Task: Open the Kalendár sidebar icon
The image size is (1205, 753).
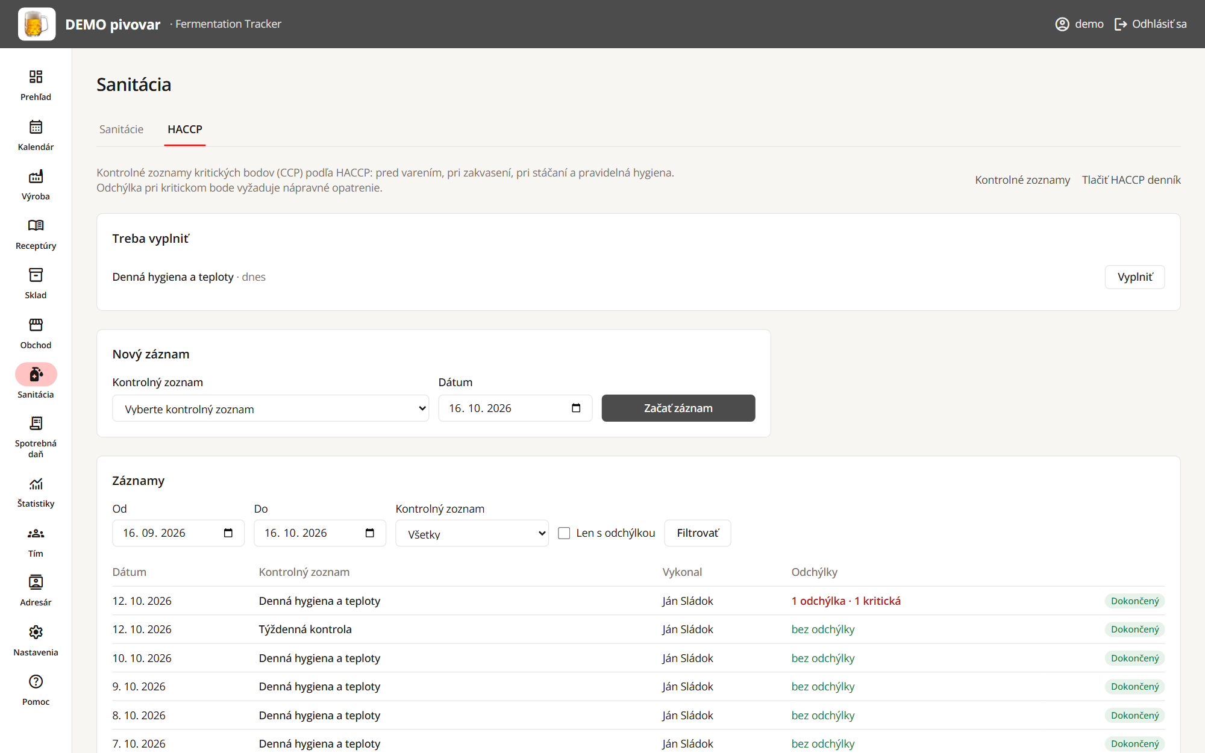Action: pyautogui.click(x=36, y=127)
